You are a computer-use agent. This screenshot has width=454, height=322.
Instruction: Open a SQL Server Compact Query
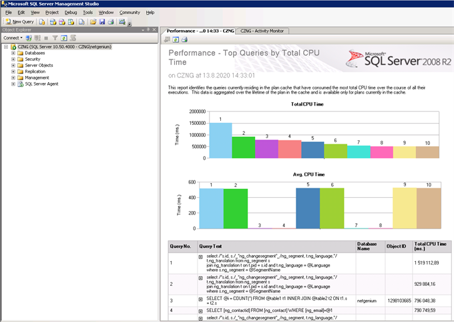(81, 22)
